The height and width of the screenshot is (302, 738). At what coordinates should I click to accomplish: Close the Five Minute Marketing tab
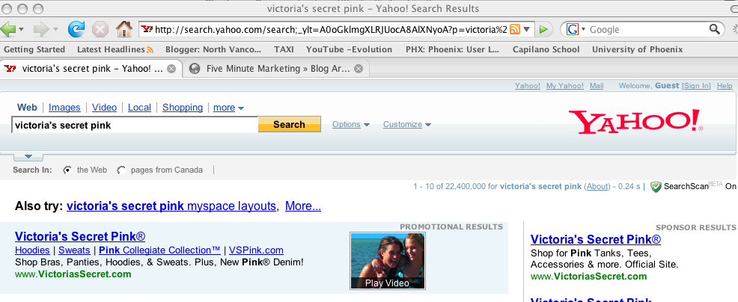pyautogui.click(x=358, y=69)
